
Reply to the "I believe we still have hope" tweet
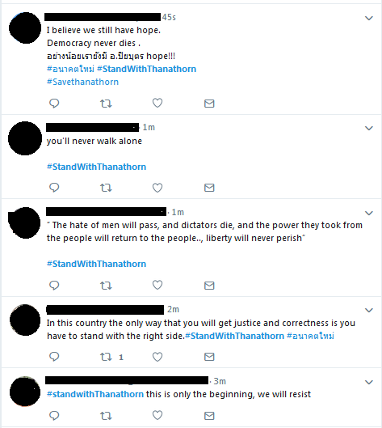point(54,104)
